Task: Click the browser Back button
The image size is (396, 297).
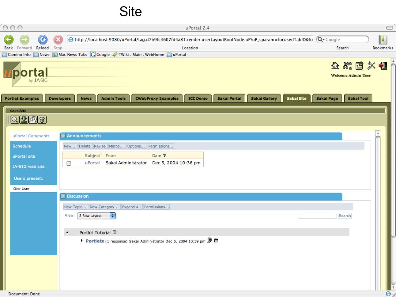Action: pos(9,40)
